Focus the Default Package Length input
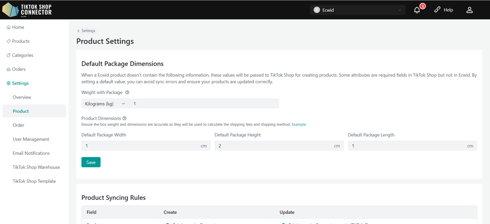 (412, 146)
